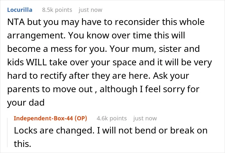Click the final word "this." in the reply
Screen dimensions: 225x153
(22, 144)
